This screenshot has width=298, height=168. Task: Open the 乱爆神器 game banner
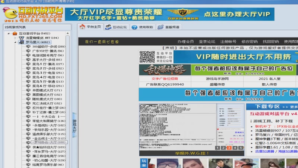click(165, 70)
